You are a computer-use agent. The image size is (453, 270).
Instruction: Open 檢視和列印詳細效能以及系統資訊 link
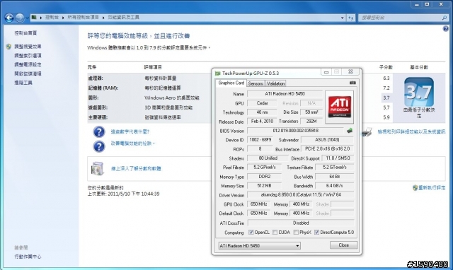(411, 132)
